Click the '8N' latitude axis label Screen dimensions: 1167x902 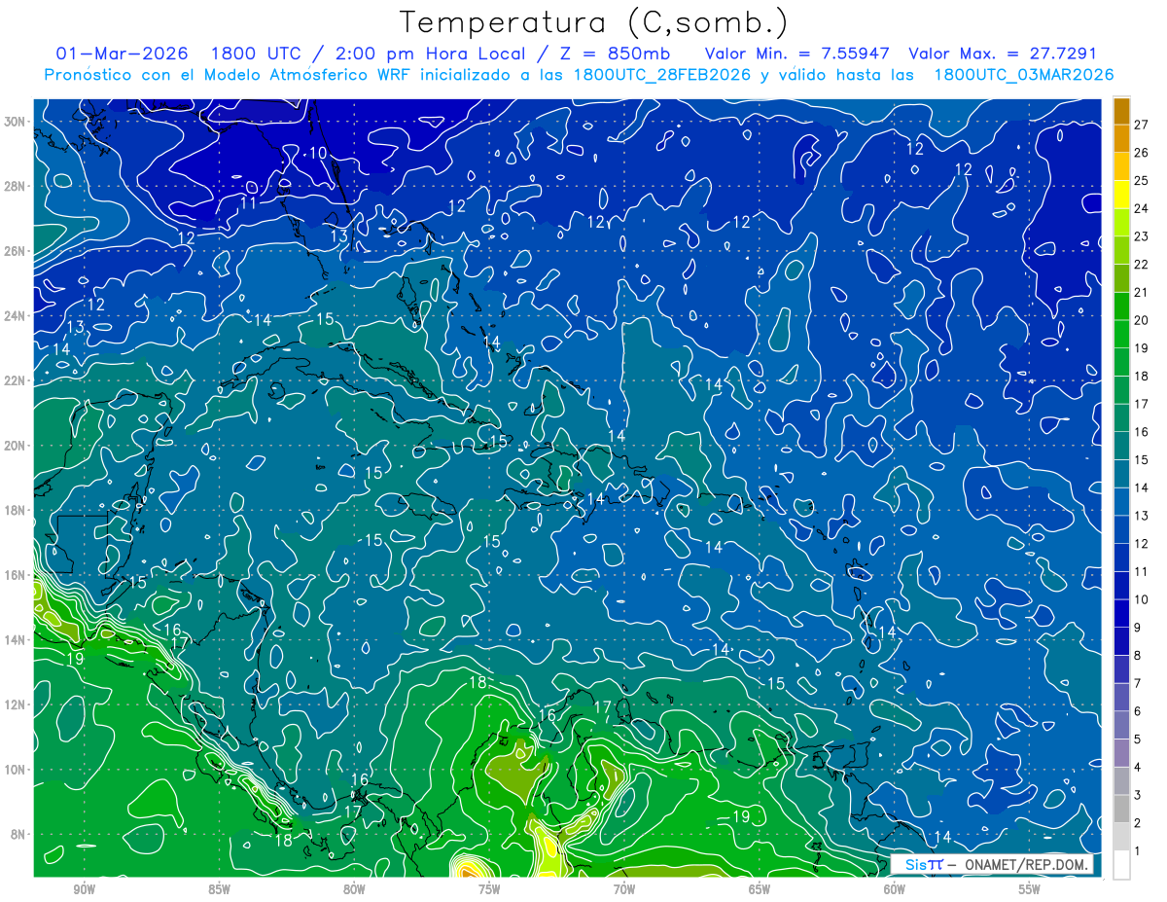[19, 835]
